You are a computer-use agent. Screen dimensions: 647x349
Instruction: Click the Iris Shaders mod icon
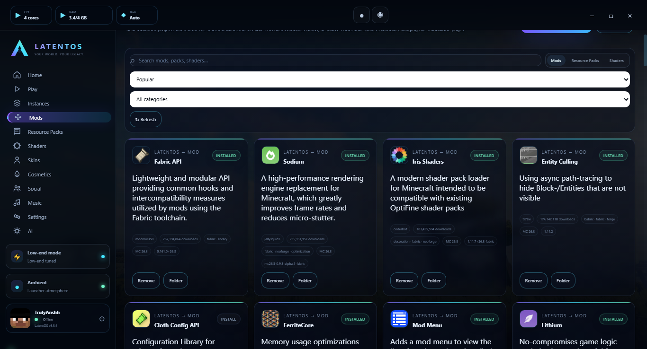[x=399, y=156]
